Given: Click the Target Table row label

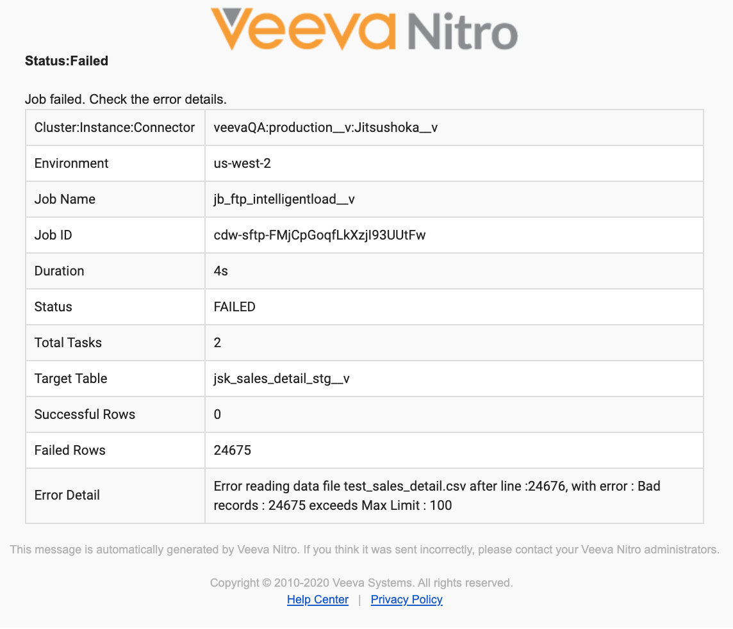Looking at the screenshot, I should coord(70,379).
